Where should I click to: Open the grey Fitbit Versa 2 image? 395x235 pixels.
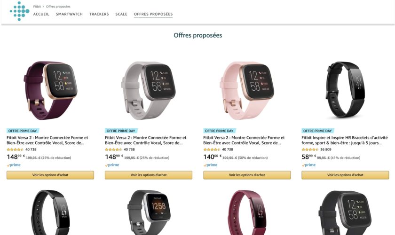click(x=149, y=90)
